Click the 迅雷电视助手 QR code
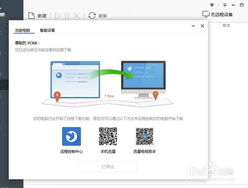The height and width of the screenshot is (188, 248). [144, 137]
